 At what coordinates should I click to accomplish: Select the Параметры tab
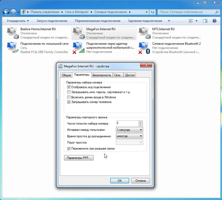pyautogui.click(x=82, y=75)
